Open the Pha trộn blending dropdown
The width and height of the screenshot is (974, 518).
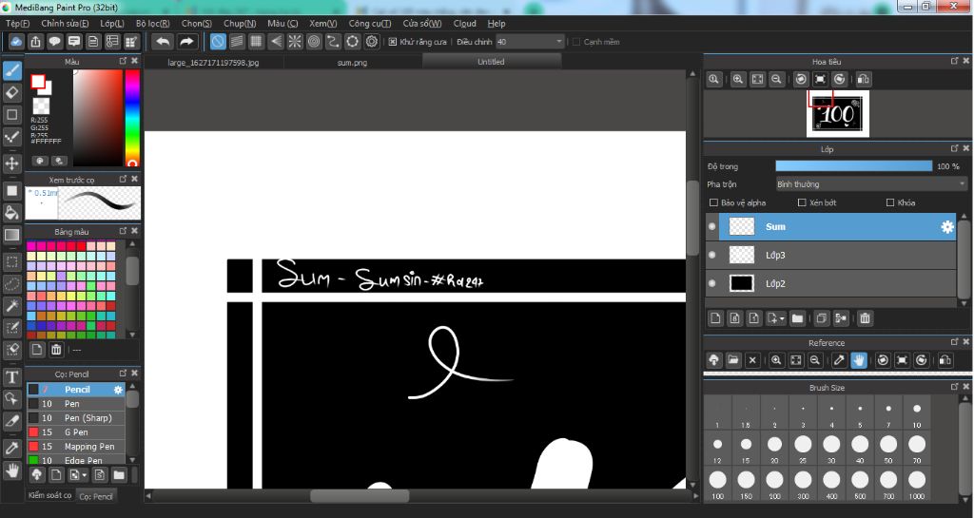871,184
